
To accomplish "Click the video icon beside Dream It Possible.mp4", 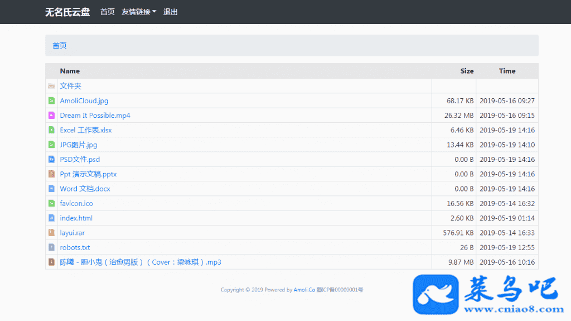I will click(51, 116).
